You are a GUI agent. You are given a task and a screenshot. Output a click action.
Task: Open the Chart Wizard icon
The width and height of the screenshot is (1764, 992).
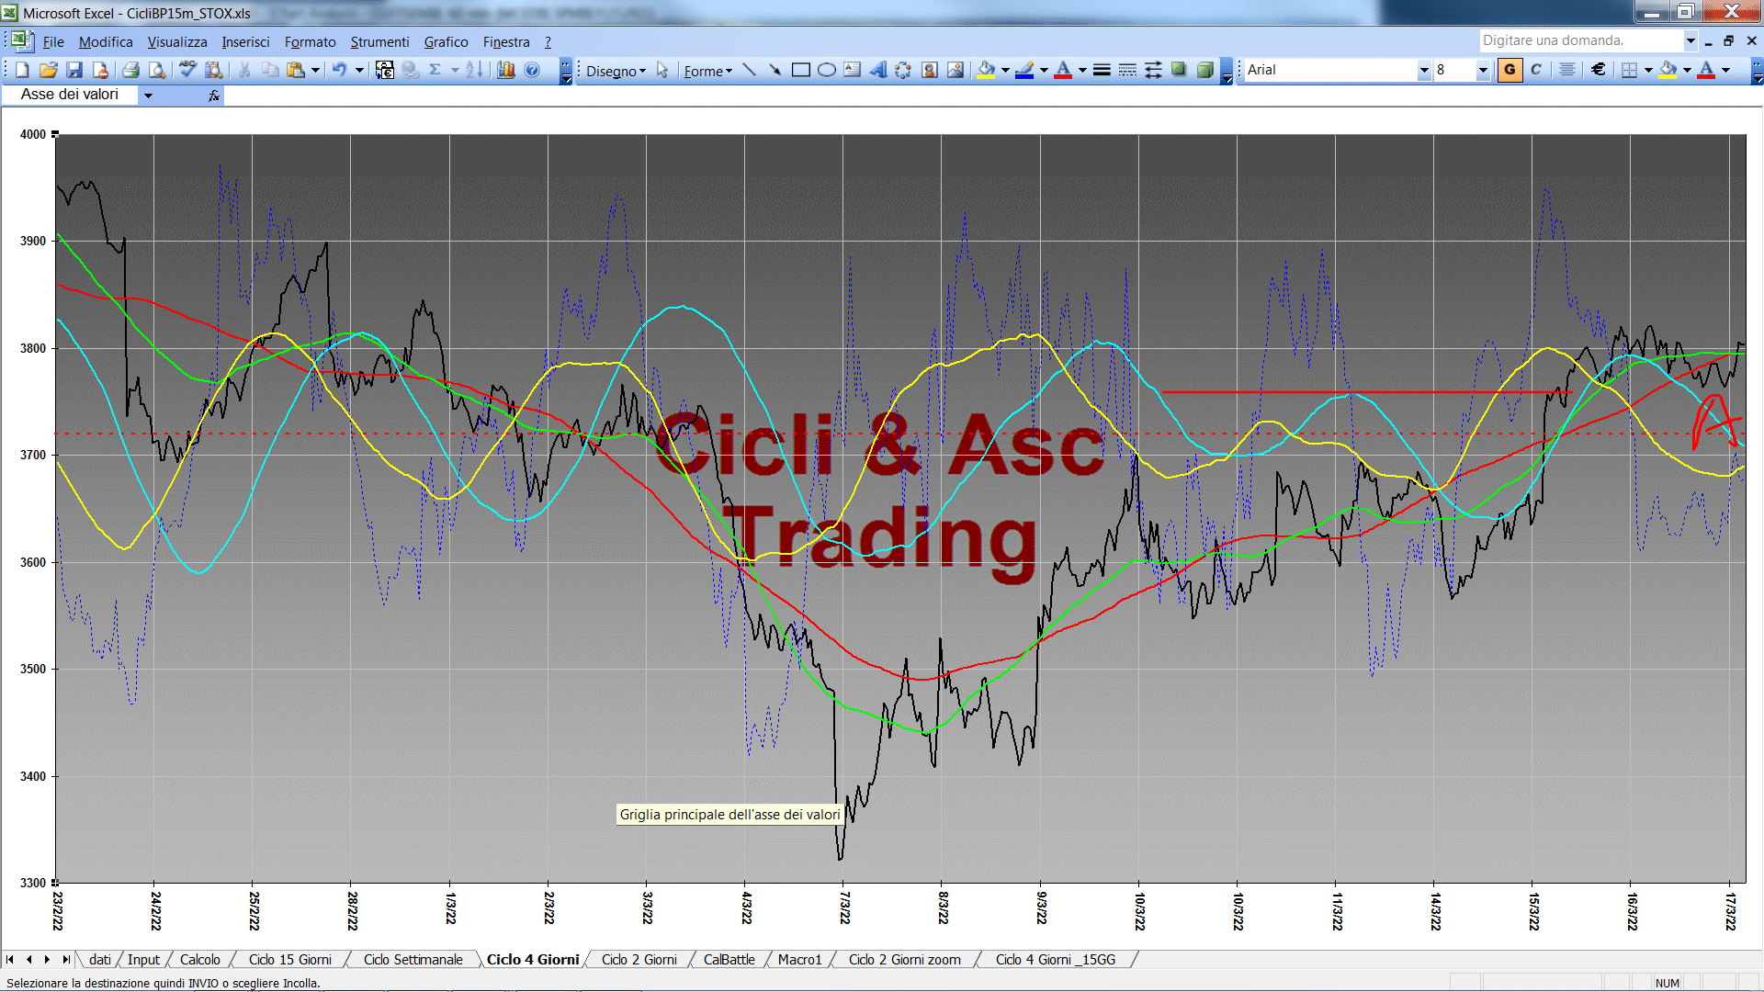click(506, 70)
